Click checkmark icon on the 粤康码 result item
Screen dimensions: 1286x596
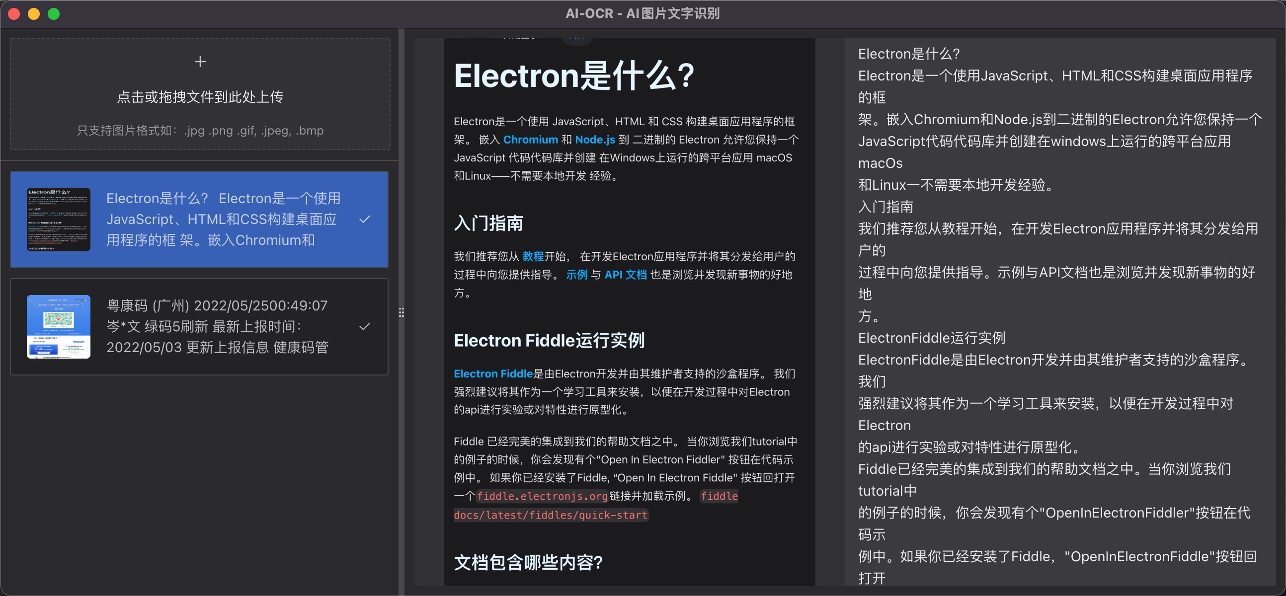pos(365,327)
